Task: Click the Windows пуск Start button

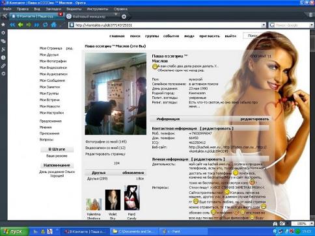Action: coord(14,231)
